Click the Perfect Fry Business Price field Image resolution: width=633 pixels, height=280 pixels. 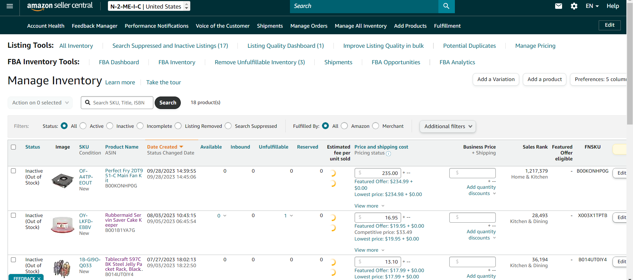pos(472,173)
